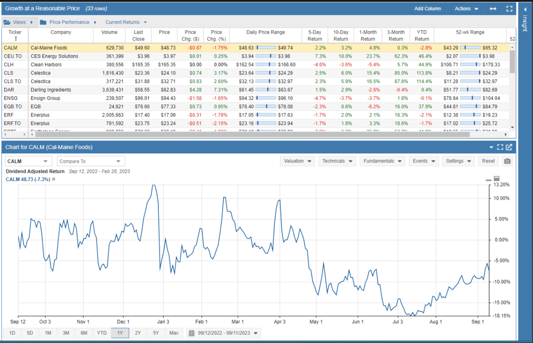Image resolution: width=533 pixels, height=343 pixels.
Task: Click the table scroll down arrow
Action: pos(512,127)
